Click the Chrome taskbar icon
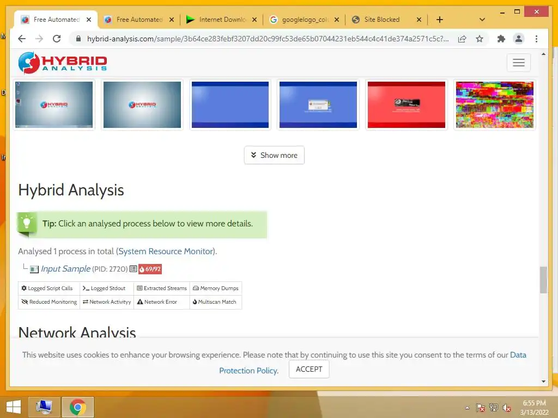 coord(78,407)
